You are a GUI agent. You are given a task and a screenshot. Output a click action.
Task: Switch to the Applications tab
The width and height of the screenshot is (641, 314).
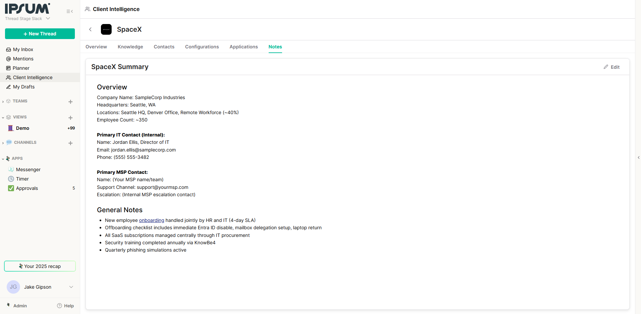point(244,47)
